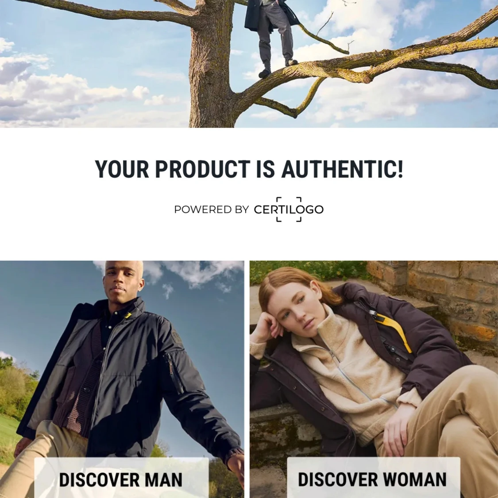Click the 'Your product is authentic!' heading
The image size is (498, 498).
[x=249, y=169]
